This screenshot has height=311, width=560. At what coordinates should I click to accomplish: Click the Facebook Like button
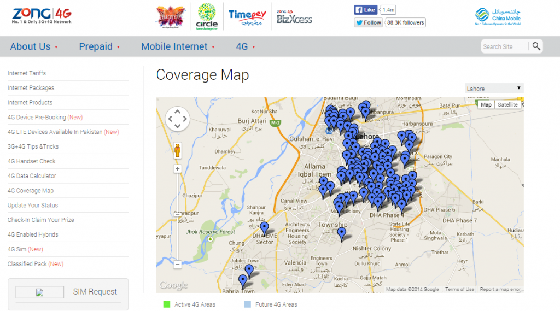tap(365, 10)
